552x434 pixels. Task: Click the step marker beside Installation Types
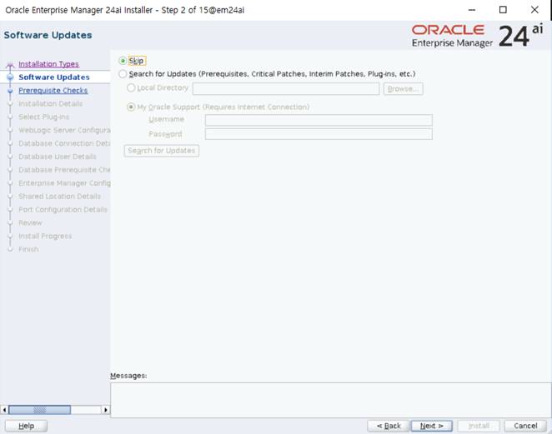(x=10, y=64)
